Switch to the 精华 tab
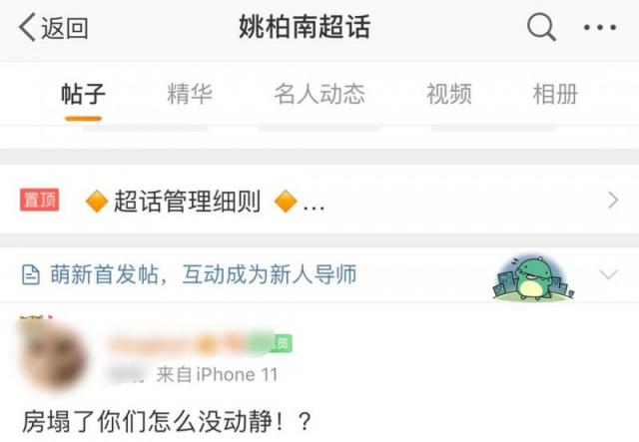This screenshot has height=442, width=639. pos(190,94)
